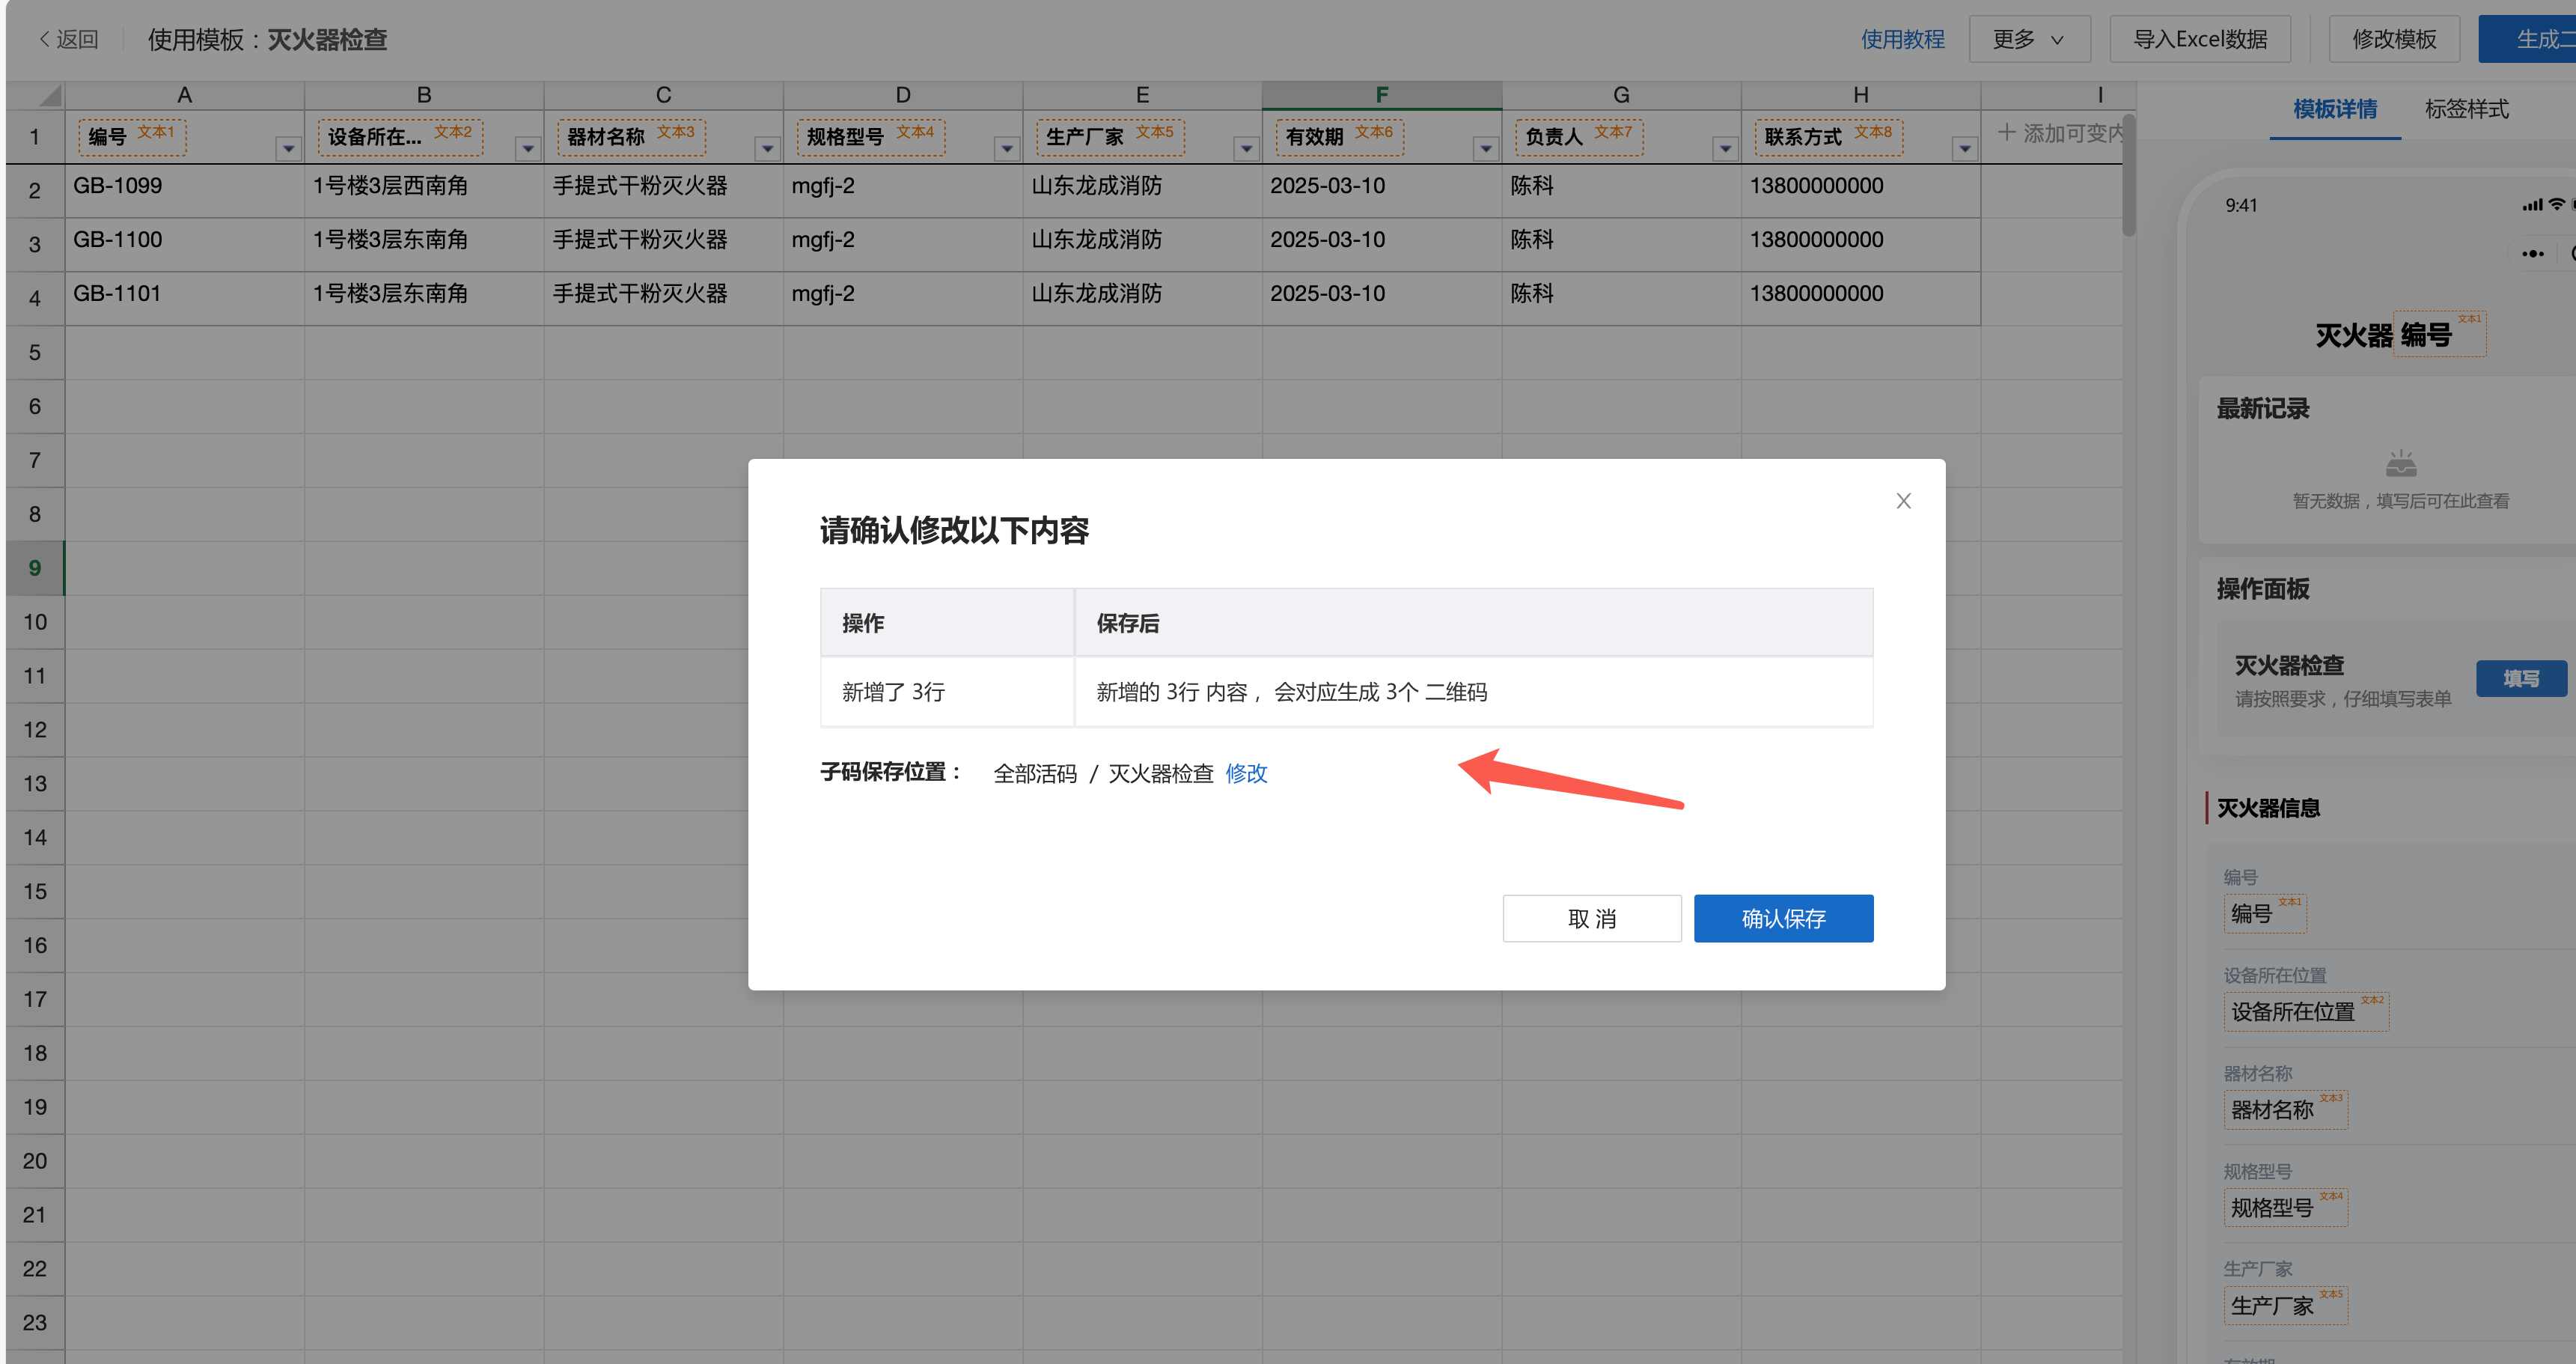Screen dimensions: 2576x1364
Task: Click the 确认保存 button
Action: [1783, 918]
